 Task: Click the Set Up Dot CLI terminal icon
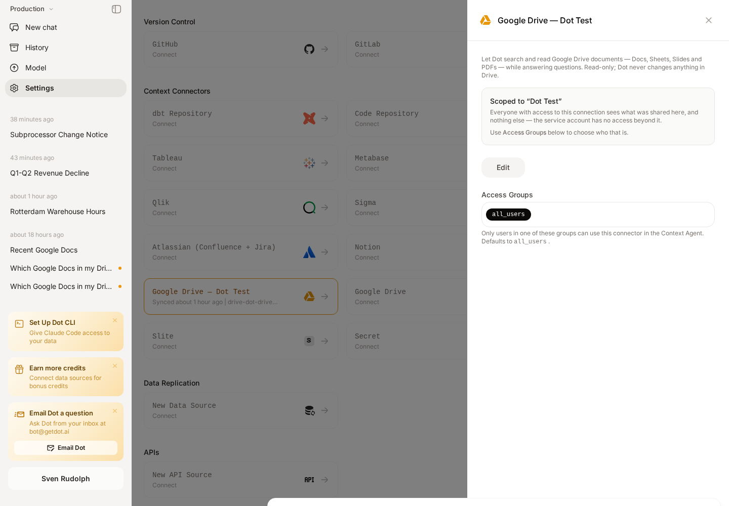tap(19, 324)
